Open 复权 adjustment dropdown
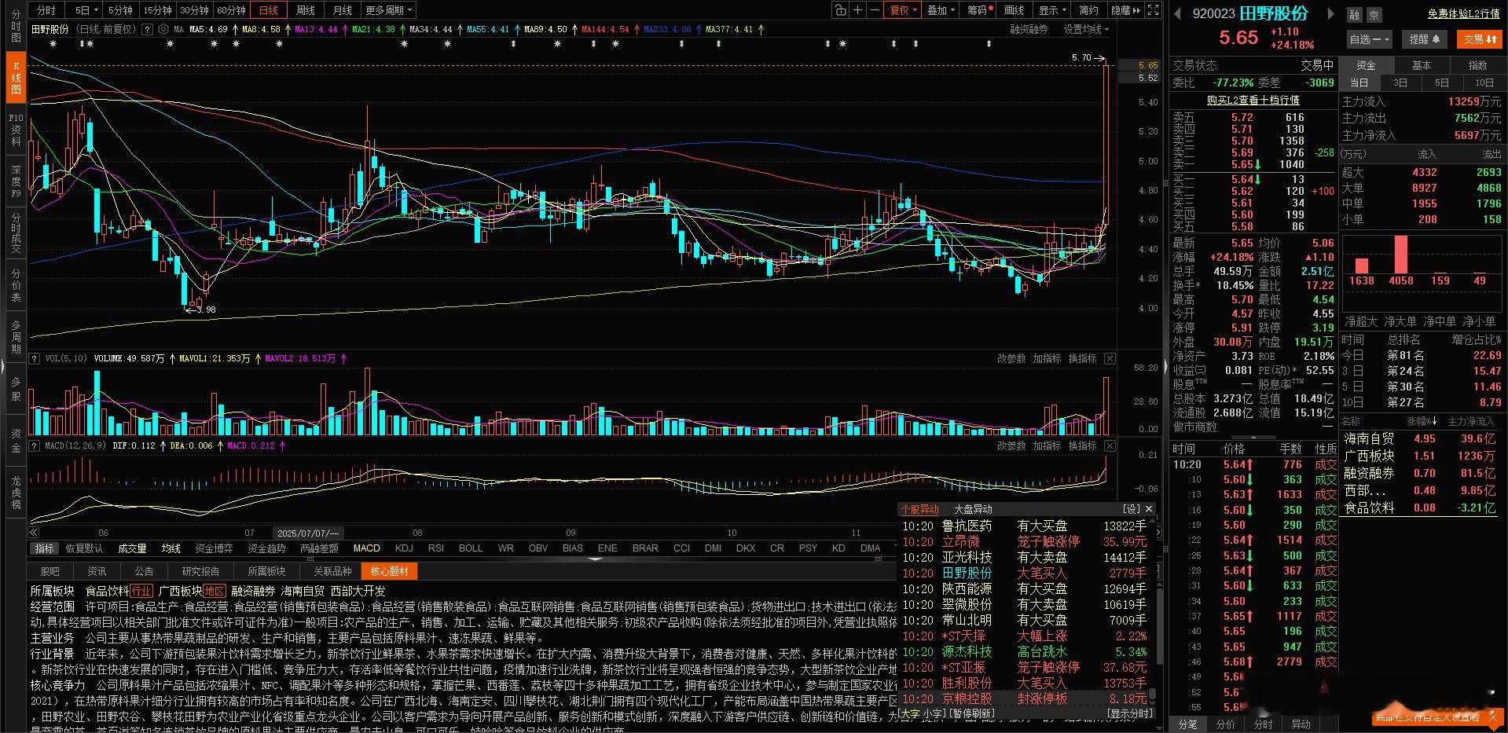 [904, 10]
